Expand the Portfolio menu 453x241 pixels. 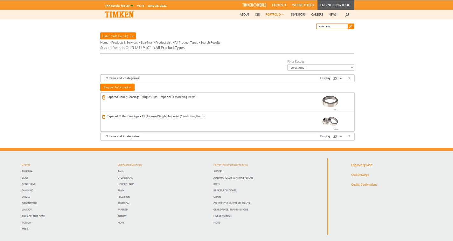[275, 15]
